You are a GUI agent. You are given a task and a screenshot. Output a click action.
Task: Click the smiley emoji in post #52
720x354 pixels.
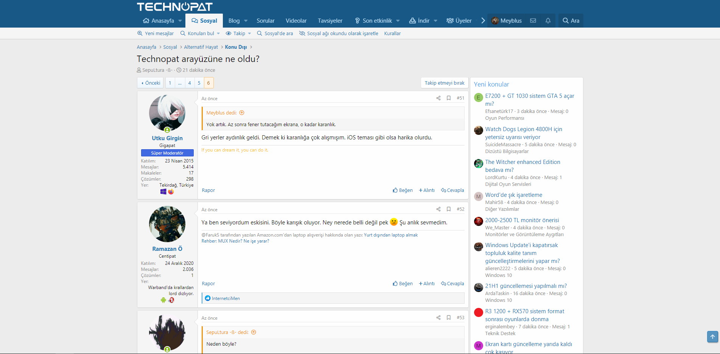coord(394,222)
